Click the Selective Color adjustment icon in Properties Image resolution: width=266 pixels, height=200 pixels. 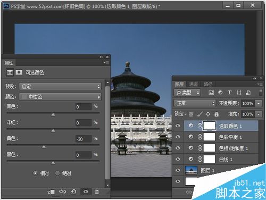(x=10, y=72)
